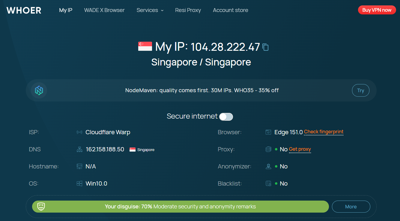Click the DNS network icon
Screen dimensions: 400x221
click(79, 149)
